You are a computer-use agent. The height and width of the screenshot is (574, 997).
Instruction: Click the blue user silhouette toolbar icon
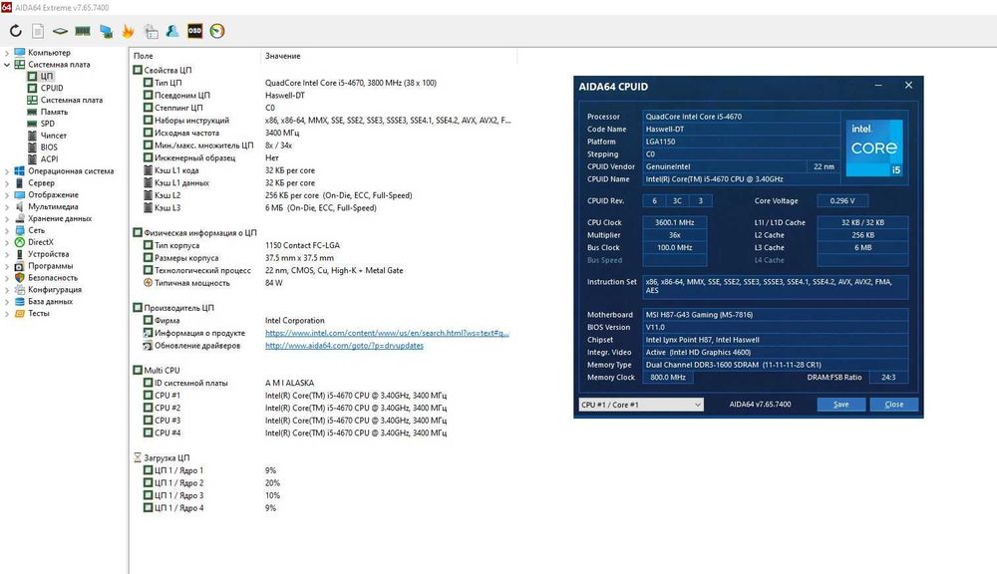pyautogui.click(x=172, y=31)
